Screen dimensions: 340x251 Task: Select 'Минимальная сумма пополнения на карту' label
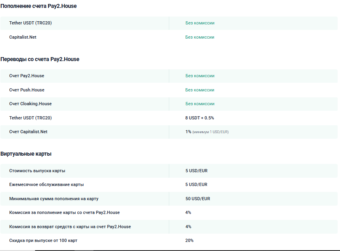click(x=54, y=199)
